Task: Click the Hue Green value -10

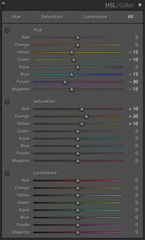Action: click(133, 59)
